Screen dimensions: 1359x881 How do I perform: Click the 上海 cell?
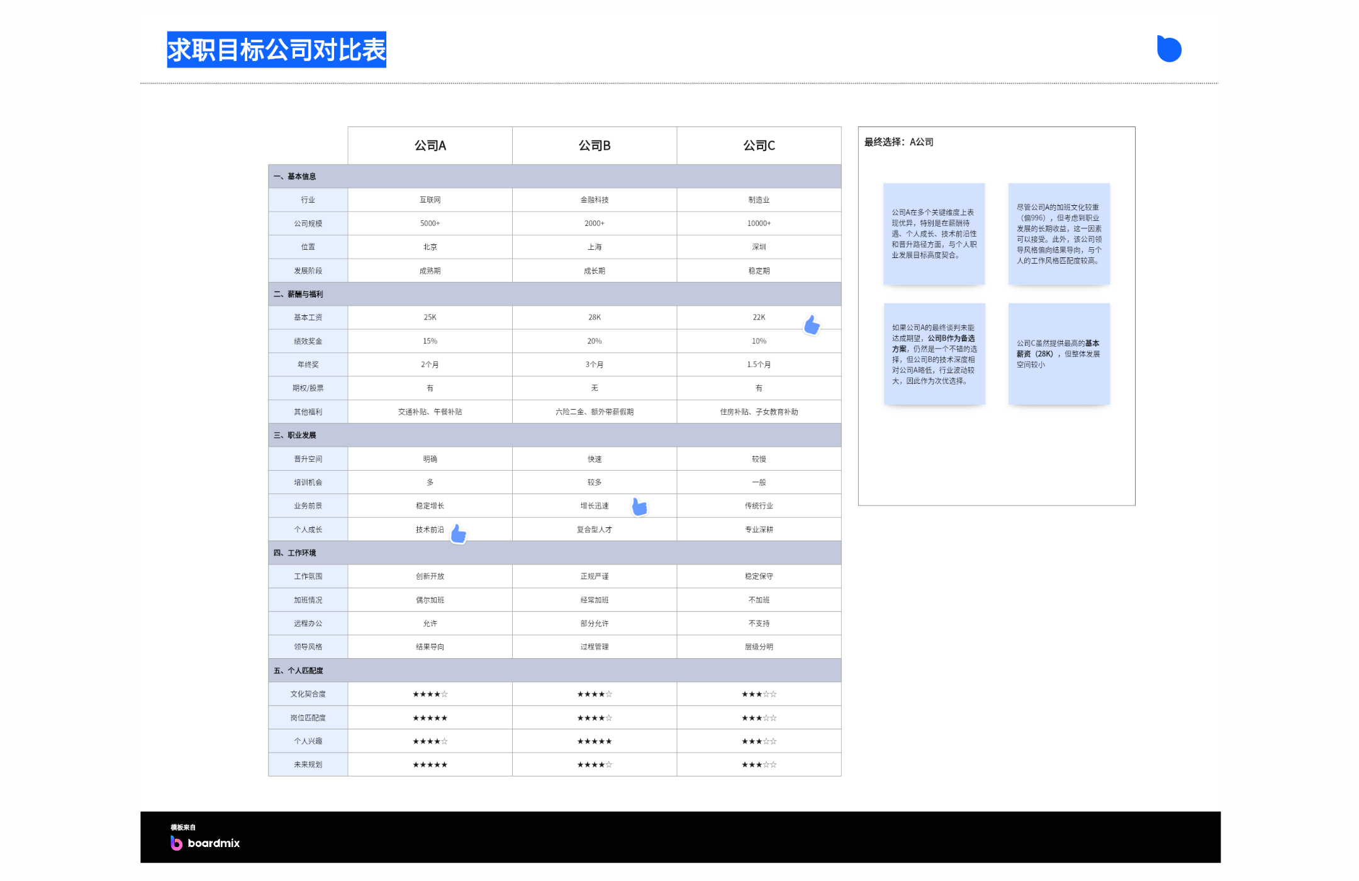[x=595, y=247]
